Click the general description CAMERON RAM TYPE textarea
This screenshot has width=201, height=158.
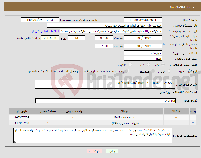(105, 84)
